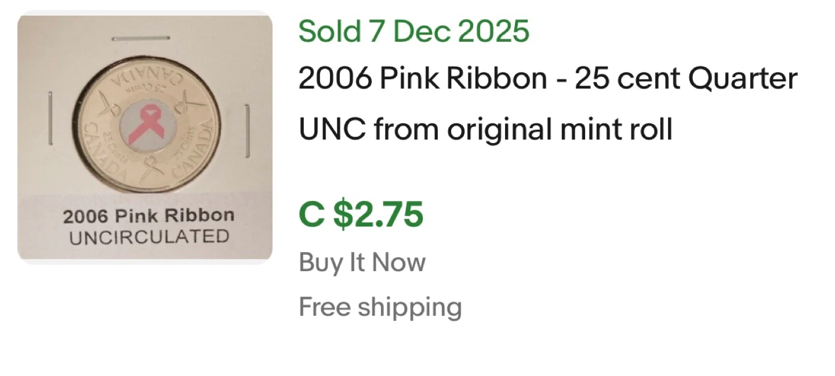Click the word "Quarter" in the title

pyautogui.click(x=749, y=79)
